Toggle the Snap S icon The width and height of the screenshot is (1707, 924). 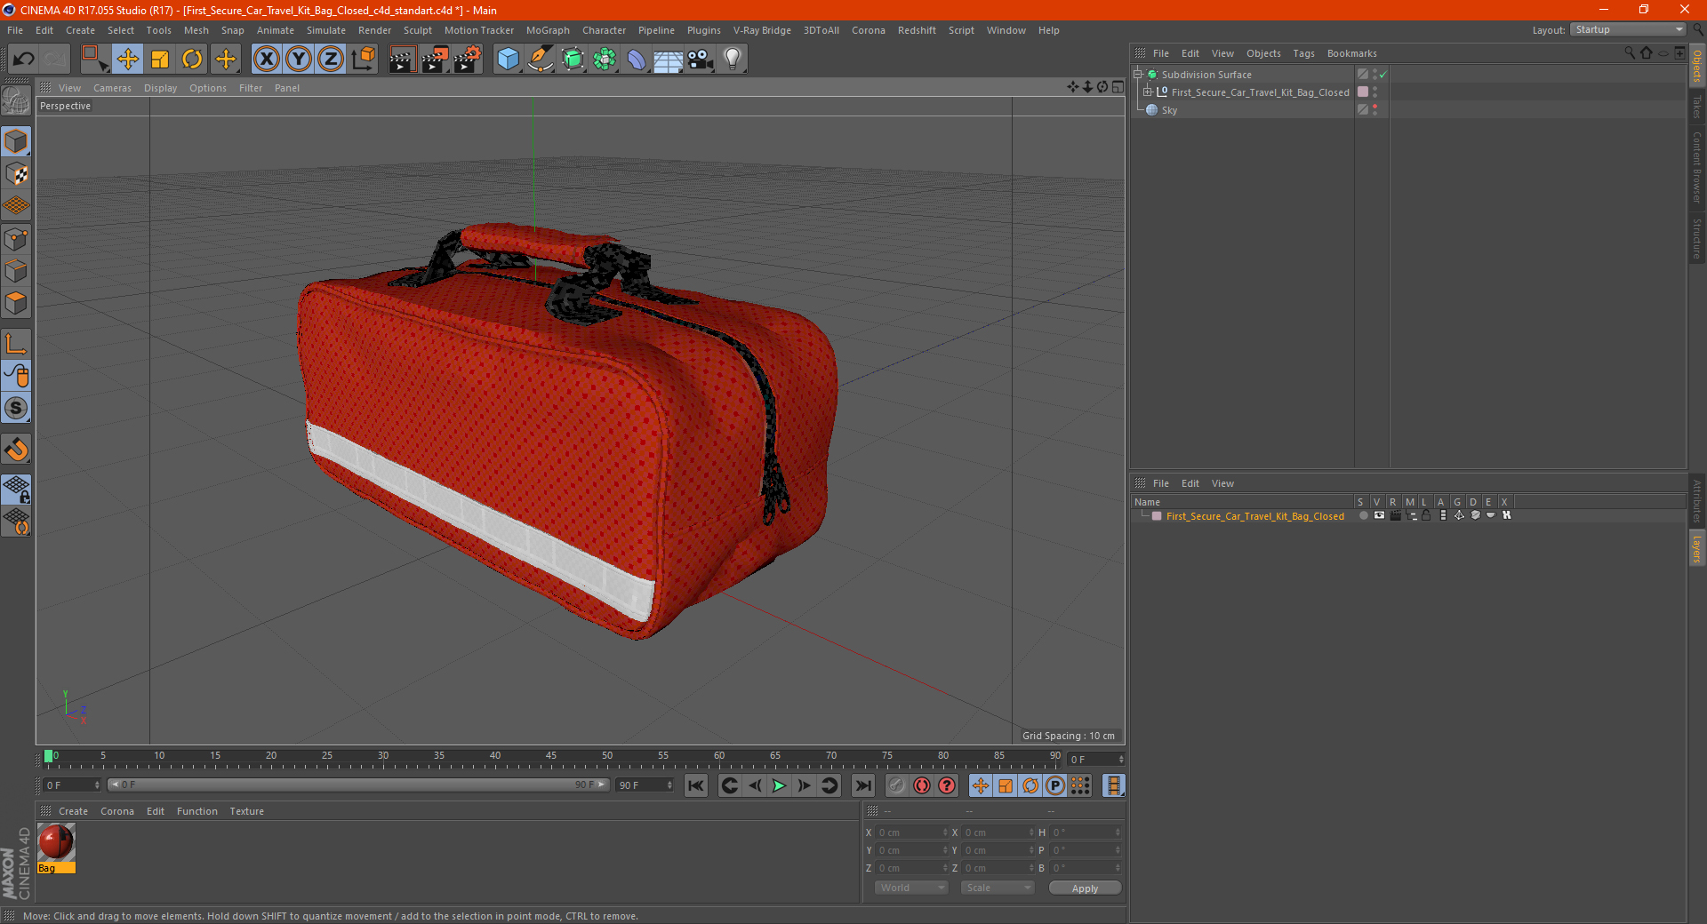pos(17,409)
